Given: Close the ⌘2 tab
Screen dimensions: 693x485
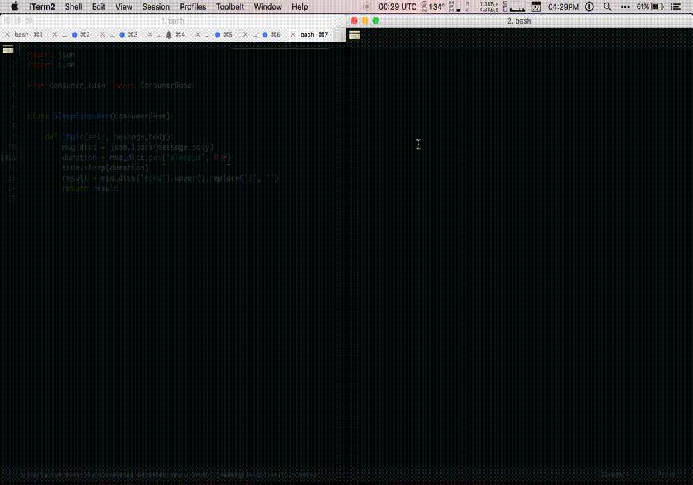Looking at the screenshot, I should pos(55,35).
